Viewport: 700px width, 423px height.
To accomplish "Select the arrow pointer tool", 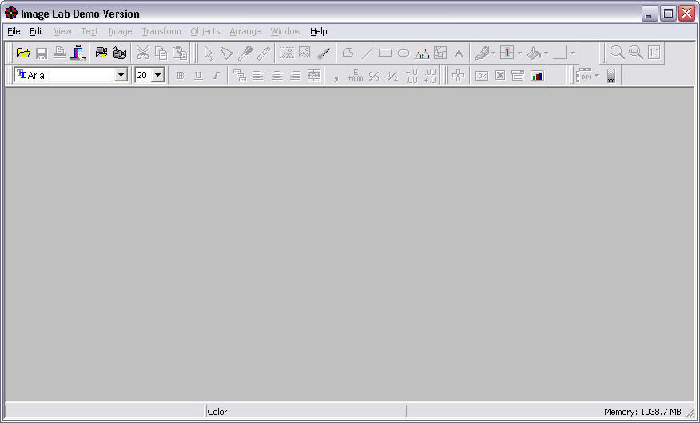I will pyautogui.click(x=209, y=53).
